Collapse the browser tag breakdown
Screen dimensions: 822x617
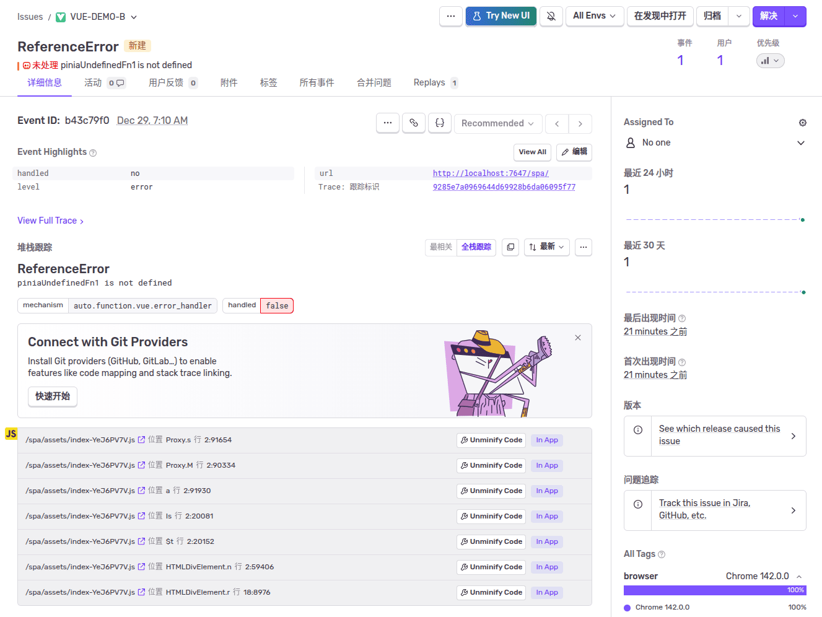(799, 577)
